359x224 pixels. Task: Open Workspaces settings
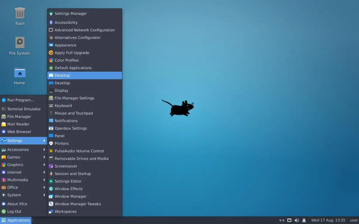85,211
